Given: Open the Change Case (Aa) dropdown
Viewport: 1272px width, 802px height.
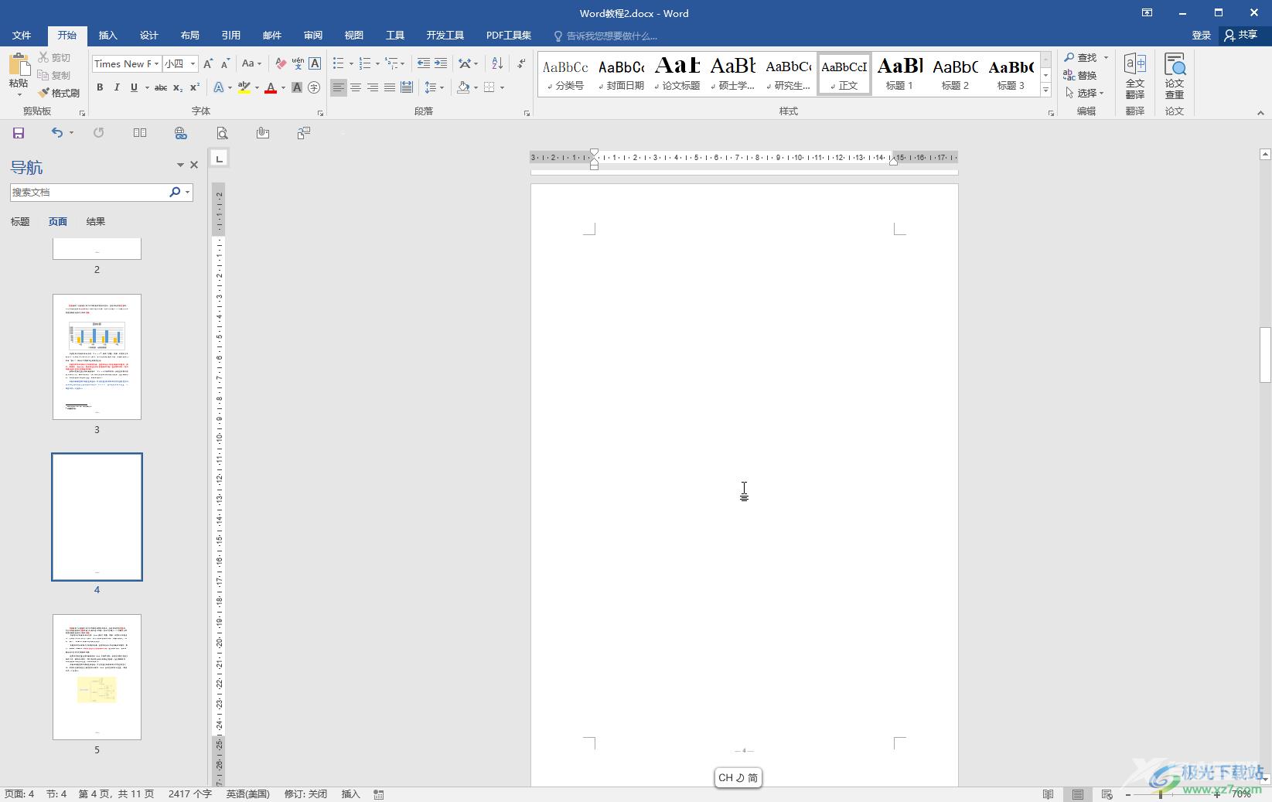Looking at the screenshot, I should (251, 63).
